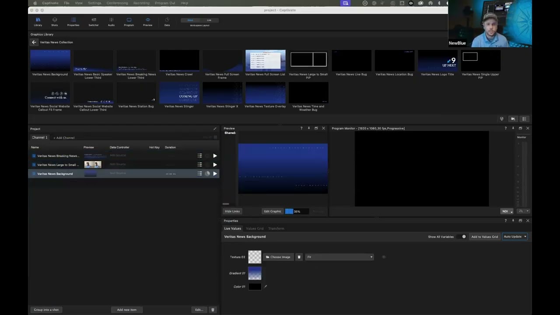This screenshot has width=560, height=315.
Task: Switch to the Transform tab
Action: click(x=276, y=228)
